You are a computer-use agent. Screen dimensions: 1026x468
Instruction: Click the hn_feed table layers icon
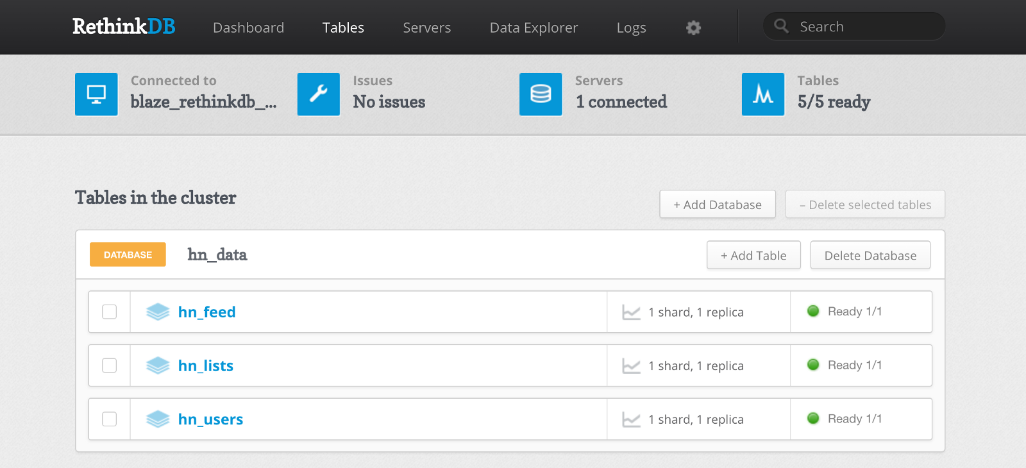click(158, 312)
